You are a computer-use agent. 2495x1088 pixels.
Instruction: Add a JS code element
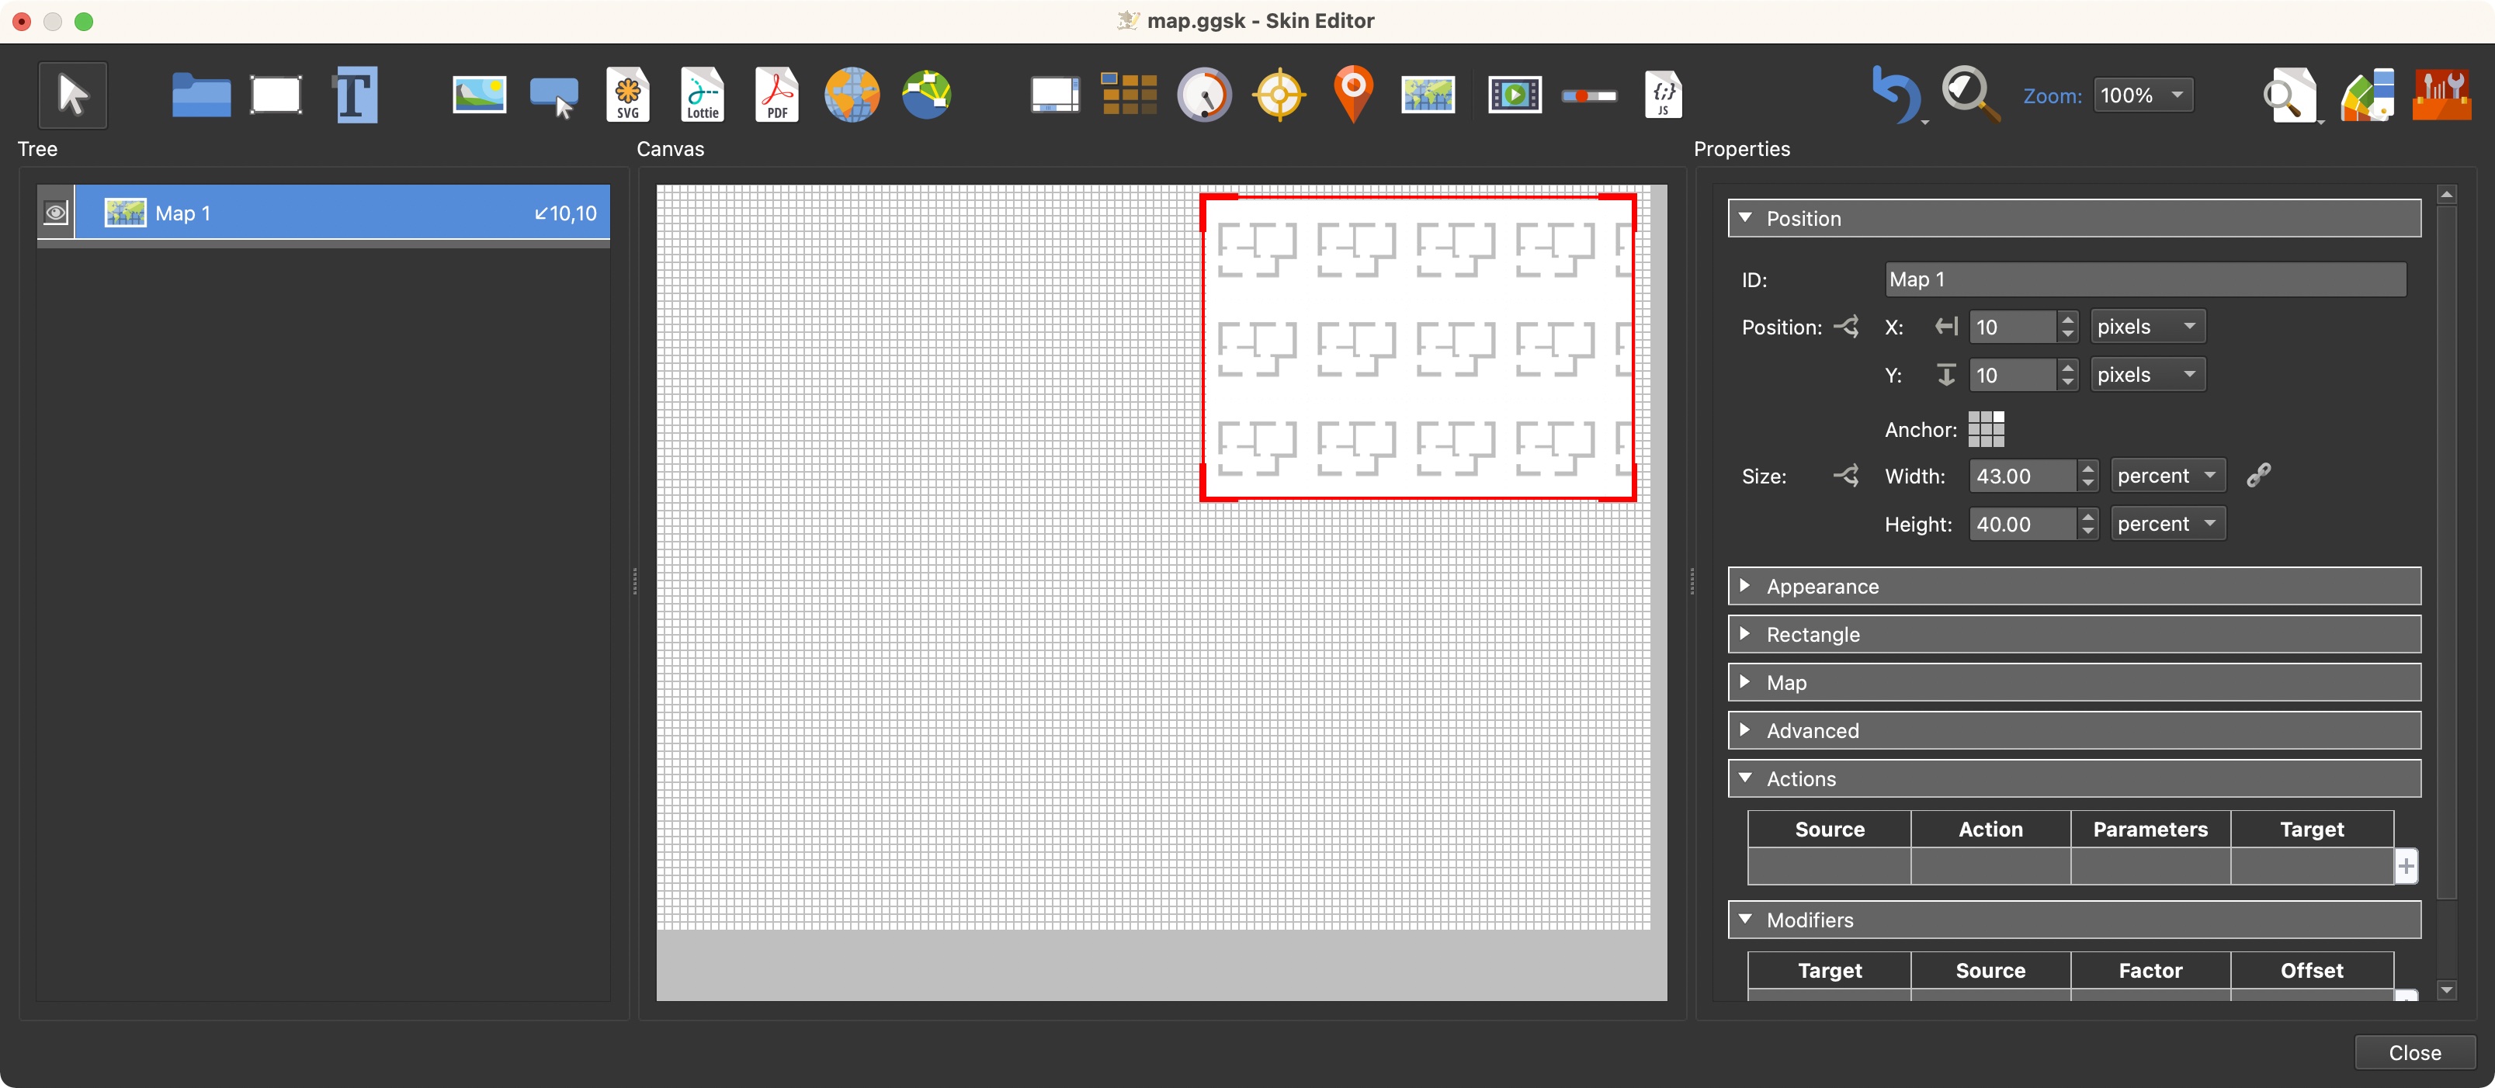pyautogui.click(x=1662, y=95)
